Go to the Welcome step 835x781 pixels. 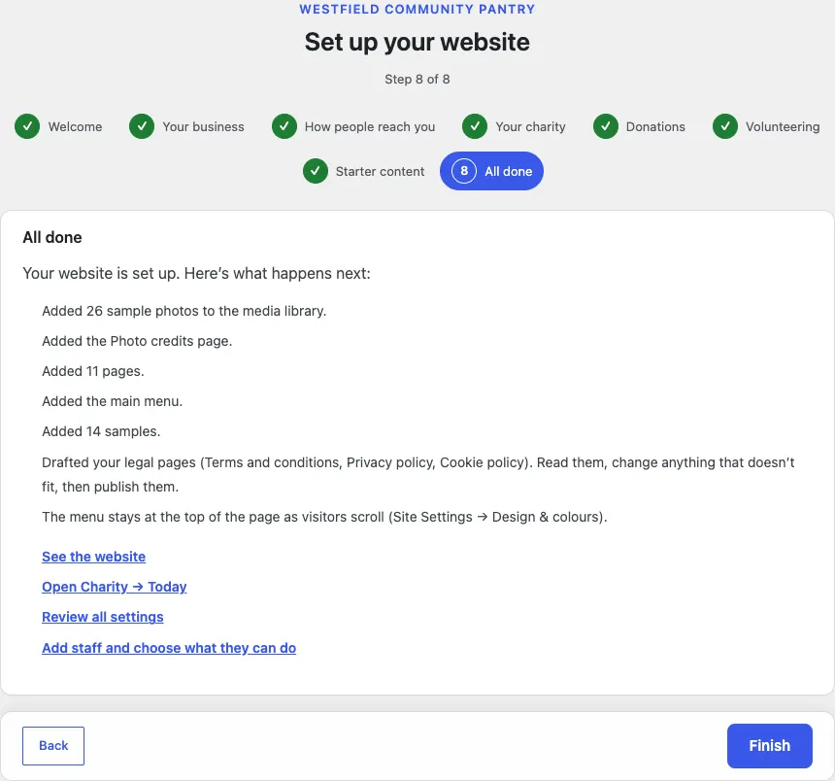point(58,126)
